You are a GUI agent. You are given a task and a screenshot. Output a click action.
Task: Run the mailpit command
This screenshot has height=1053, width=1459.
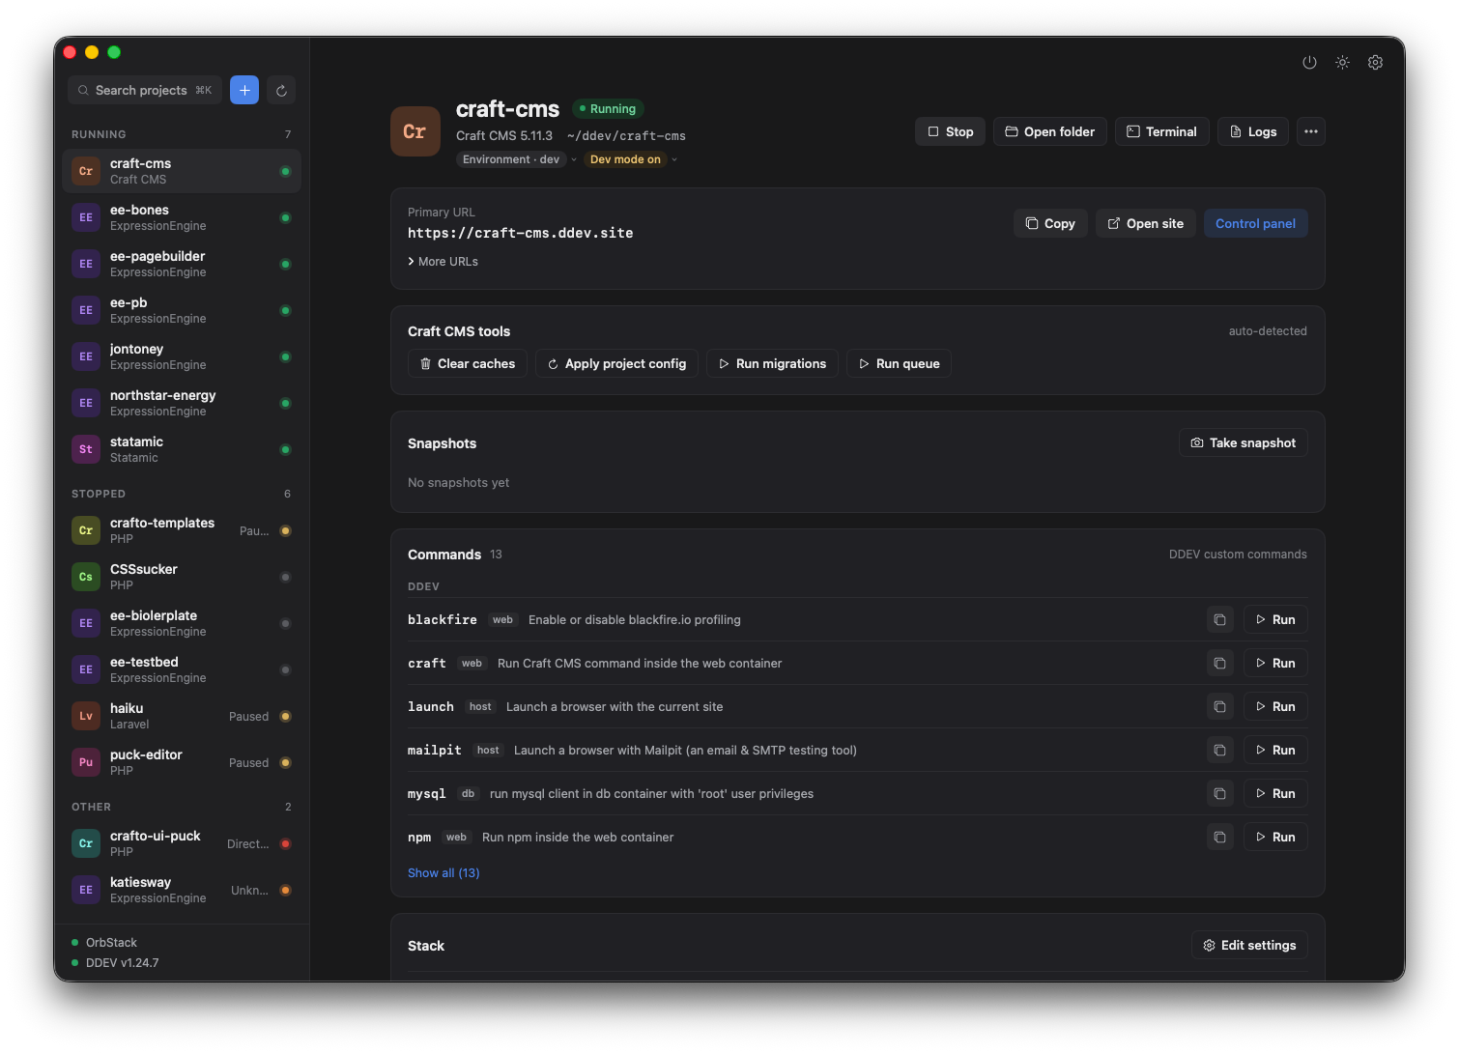[1275, 750]
